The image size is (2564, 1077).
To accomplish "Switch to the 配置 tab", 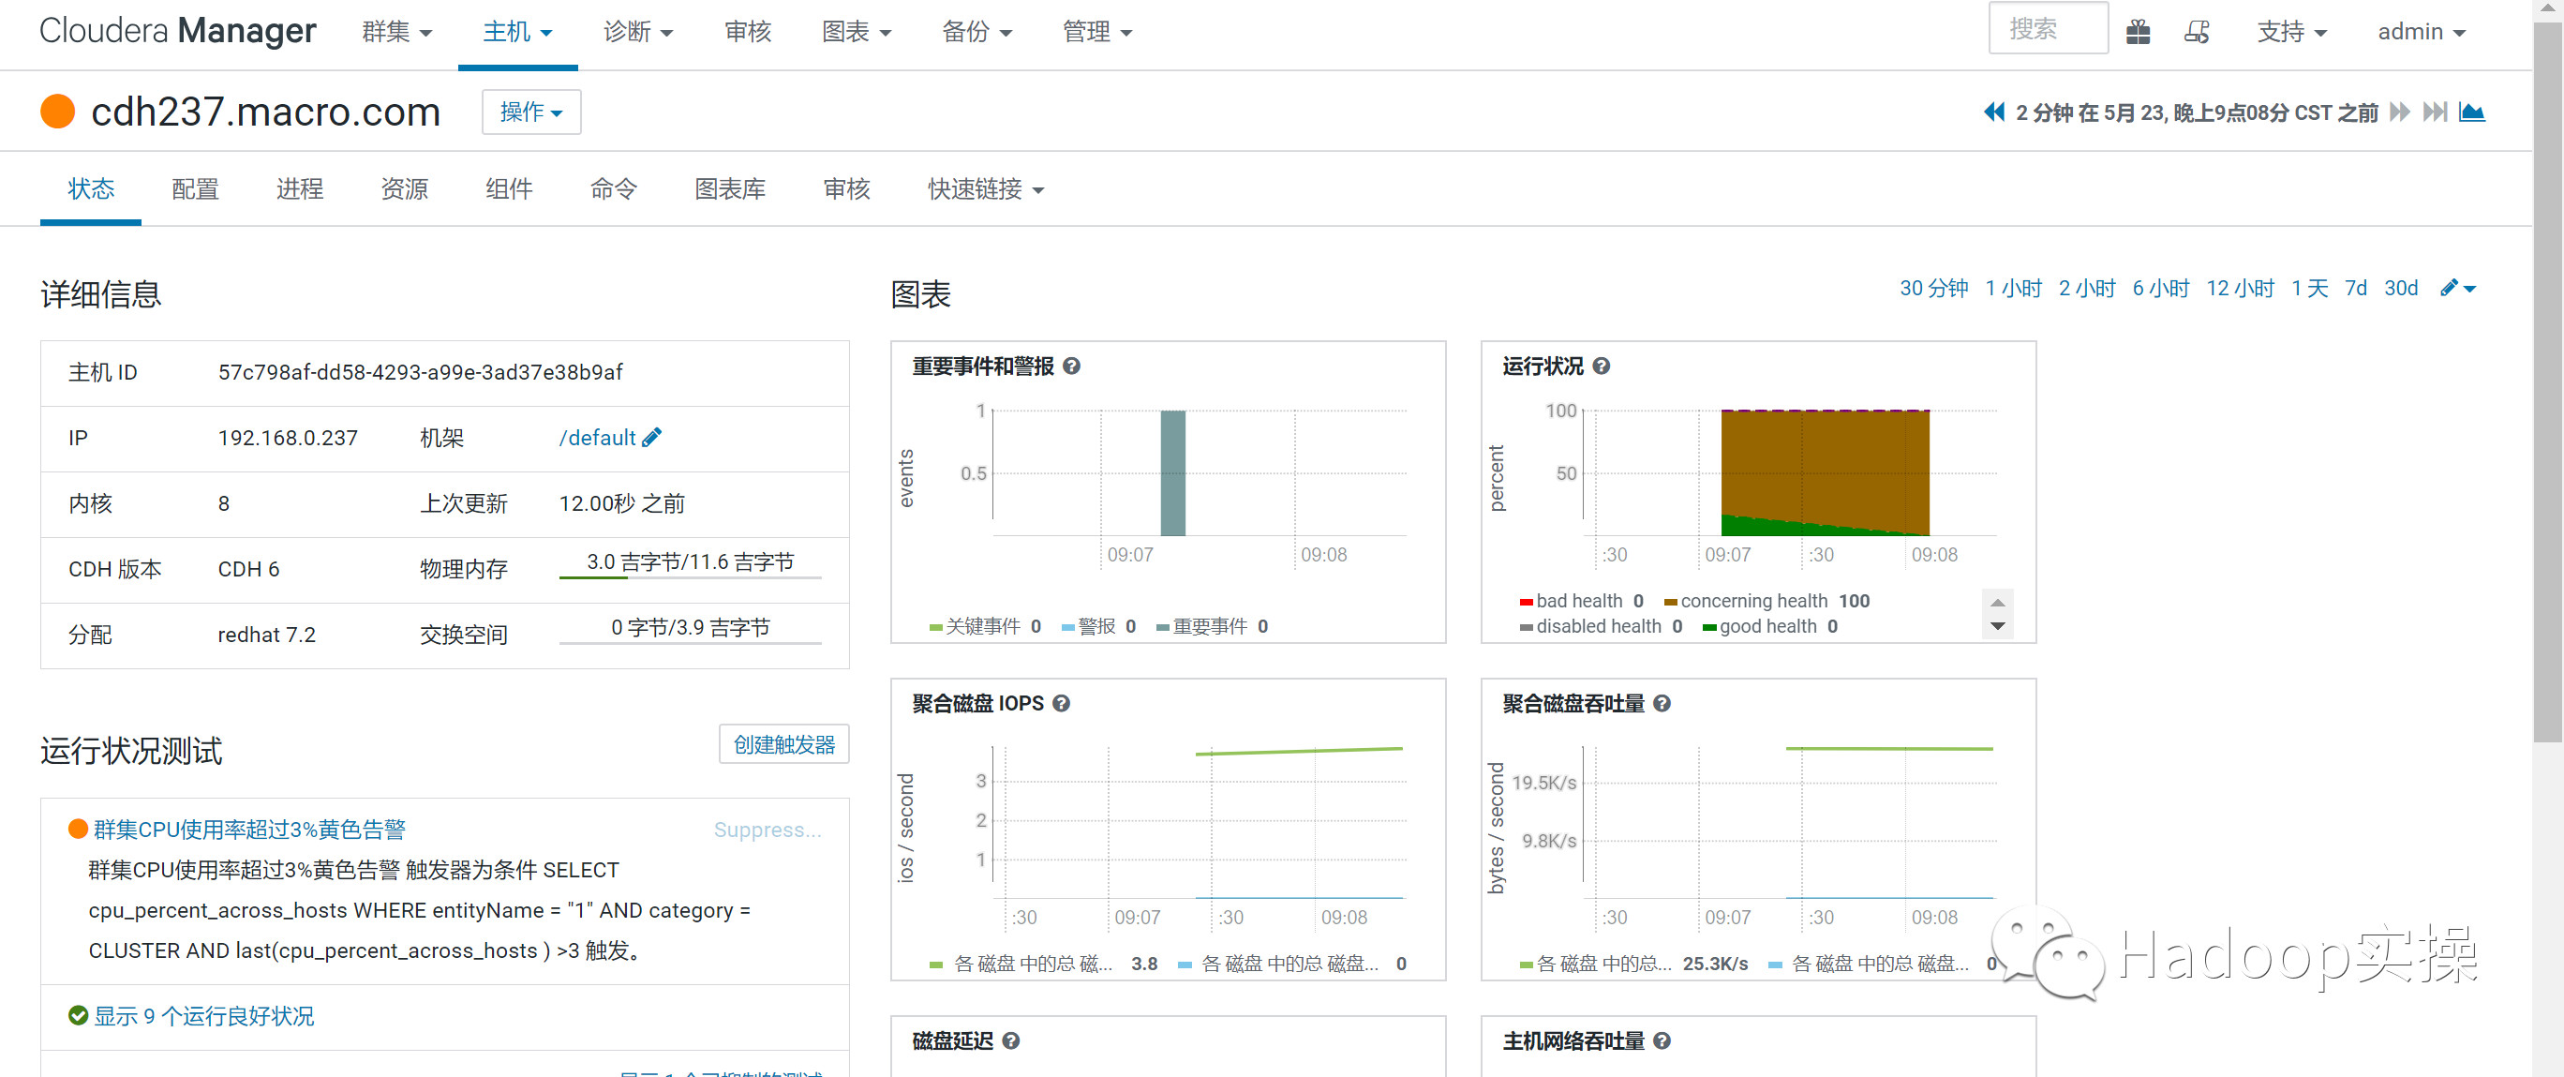I will [194, 189].
